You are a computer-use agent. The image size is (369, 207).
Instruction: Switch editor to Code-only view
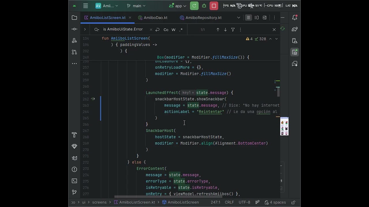(x=248, y=18)
